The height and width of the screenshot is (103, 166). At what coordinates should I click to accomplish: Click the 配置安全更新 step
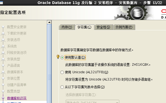click(17, 27)
